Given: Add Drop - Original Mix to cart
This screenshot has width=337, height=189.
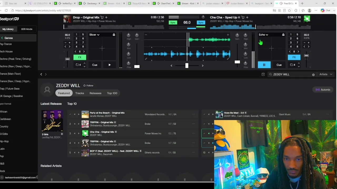Looking at the screenshot, I should (102, 17).
